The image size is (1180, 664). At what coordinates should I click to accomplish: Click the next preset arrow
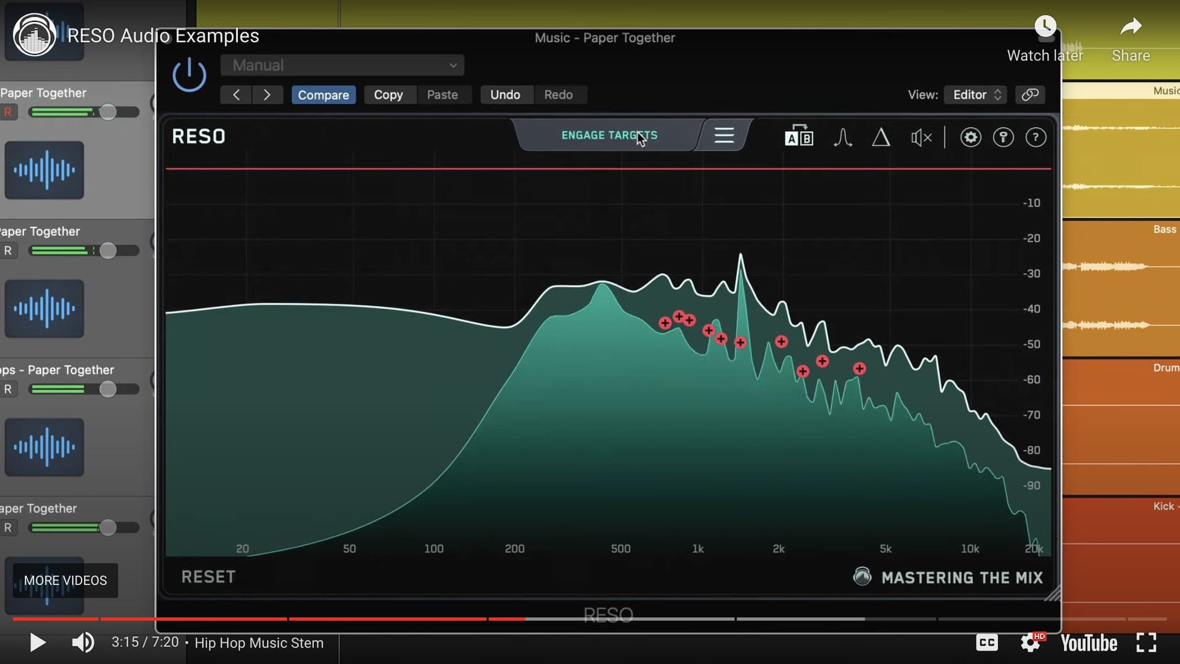[x=268, y=94]
